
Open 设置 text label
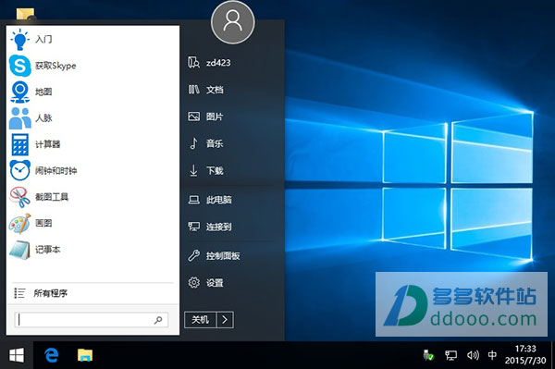[x=215, y=283]
